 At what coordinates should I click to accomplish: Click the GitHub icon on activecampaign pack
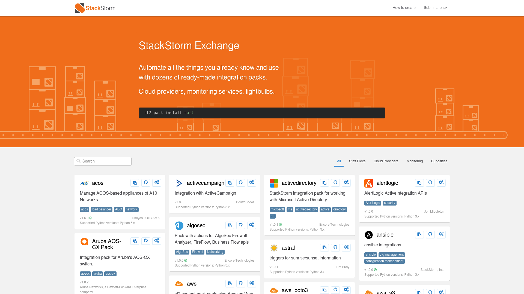tap(240, 182)
